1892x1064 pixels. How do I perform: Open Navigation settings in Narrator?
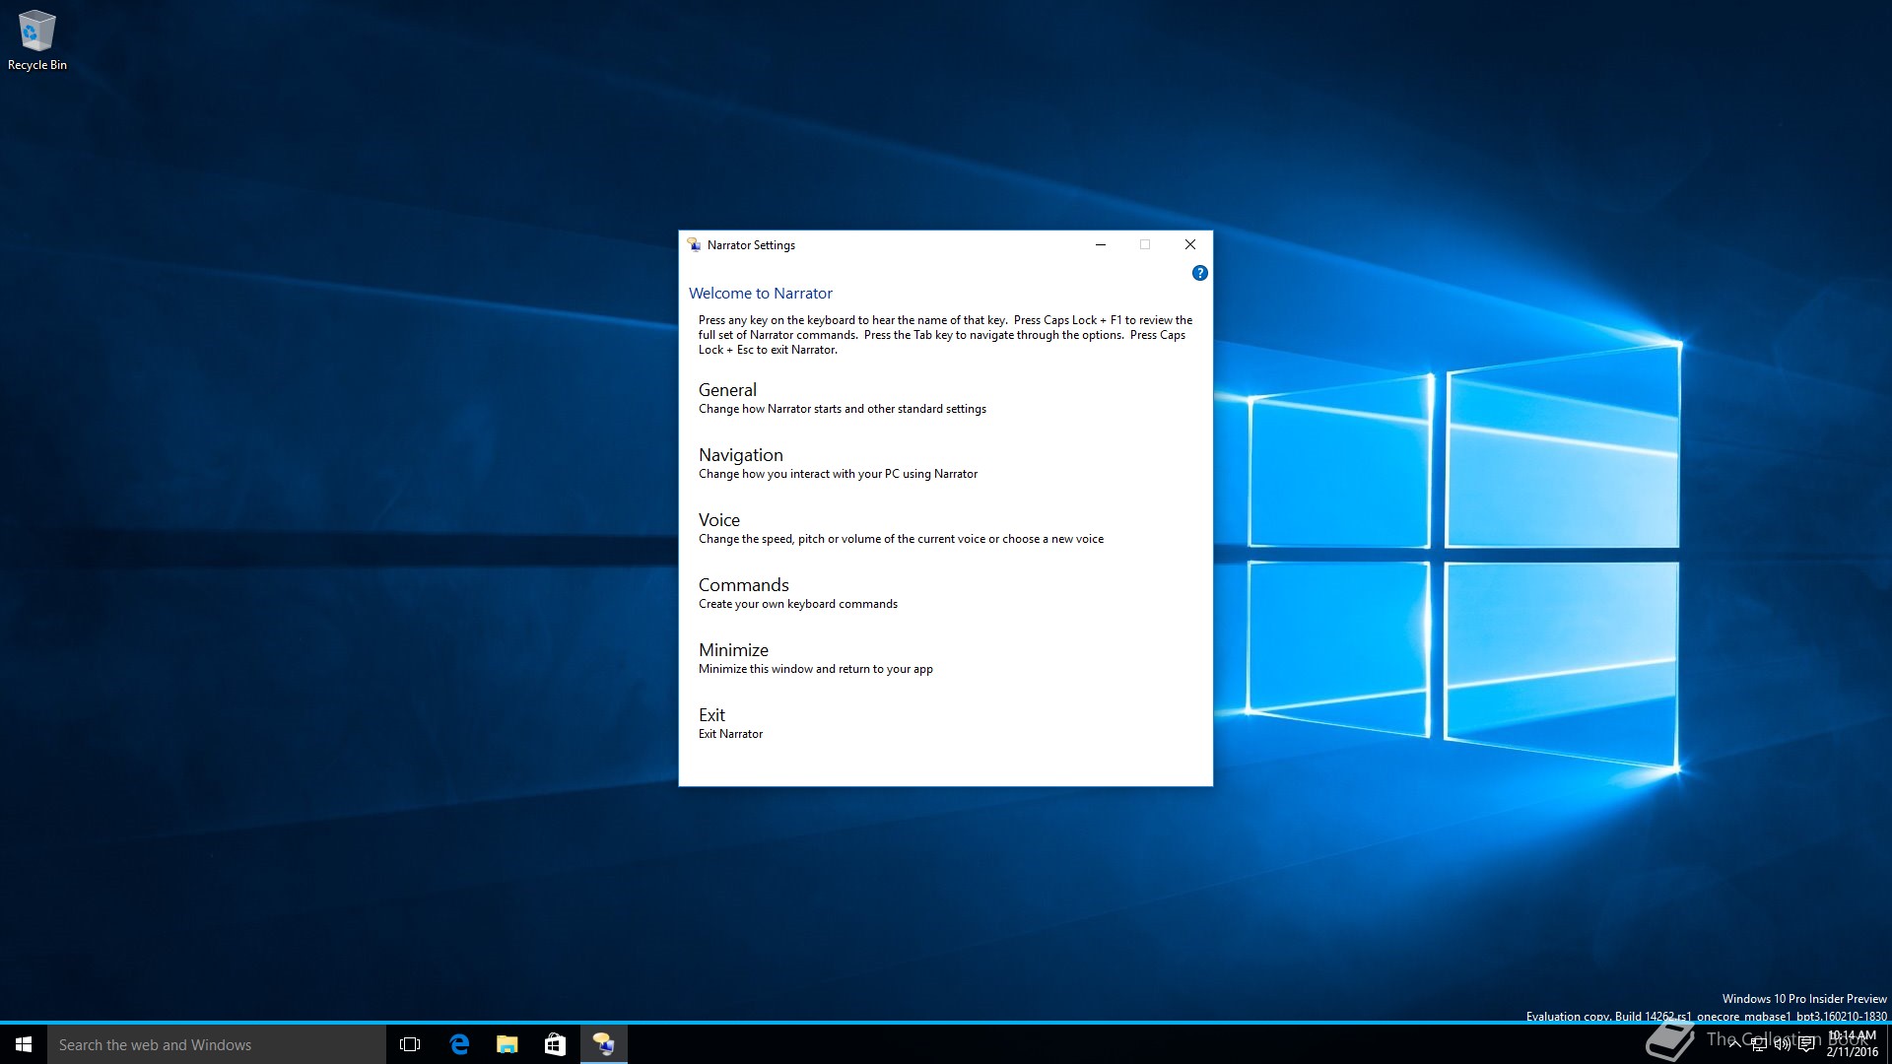click(x=740, y=455)
